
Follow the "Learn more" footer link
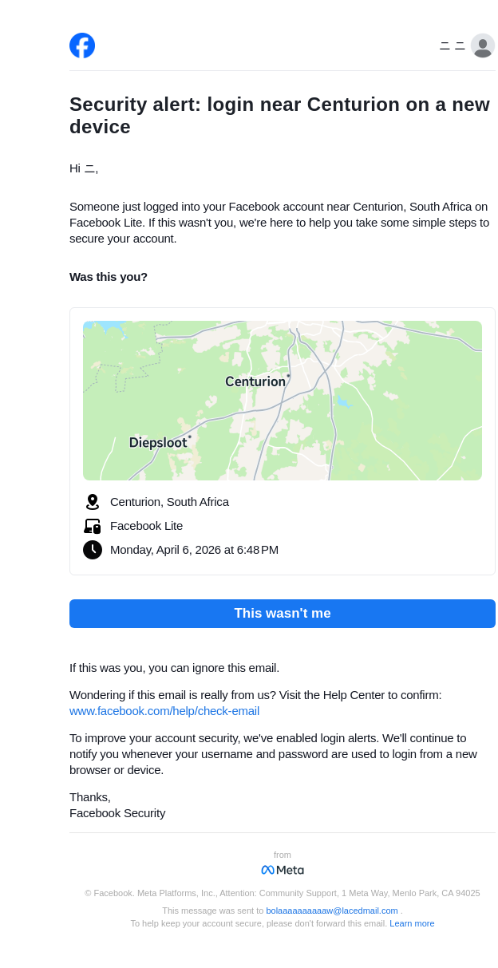(412, 923)
